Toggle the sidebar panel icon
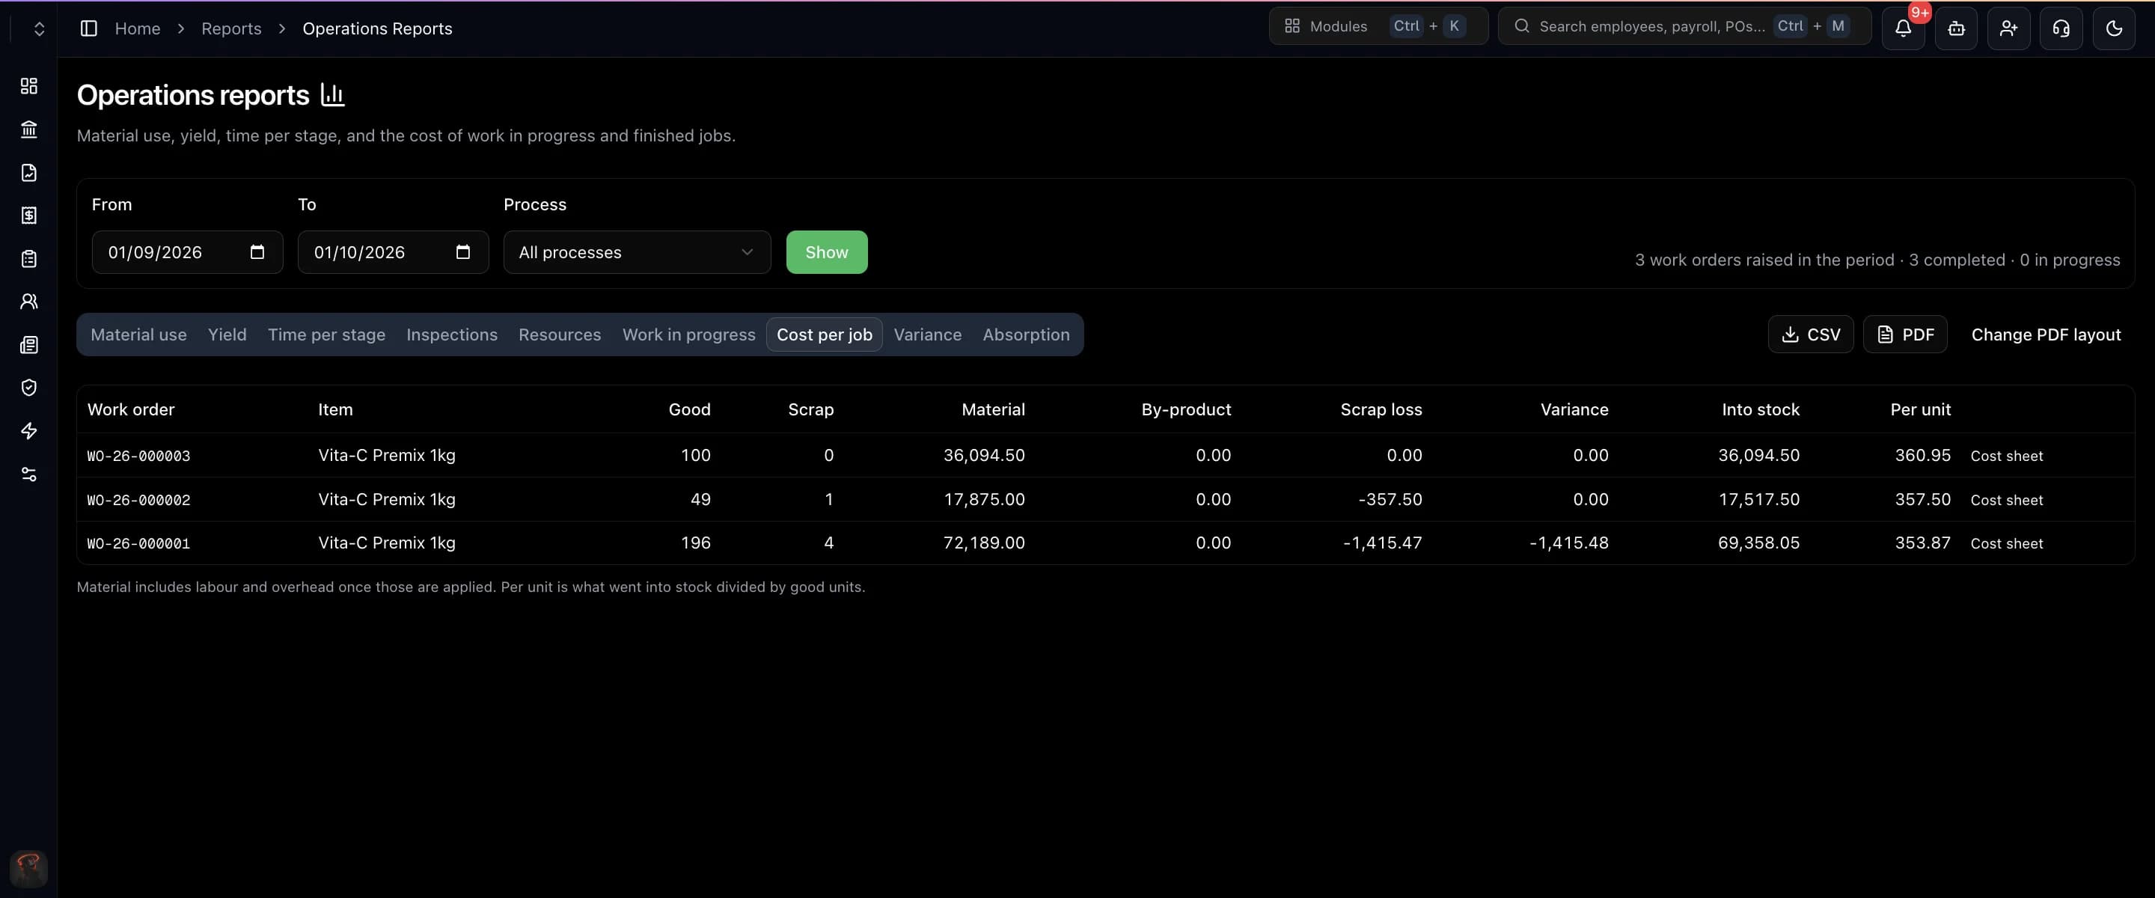This screenshot has width=2155, height=898. click(x=89, y=28)
